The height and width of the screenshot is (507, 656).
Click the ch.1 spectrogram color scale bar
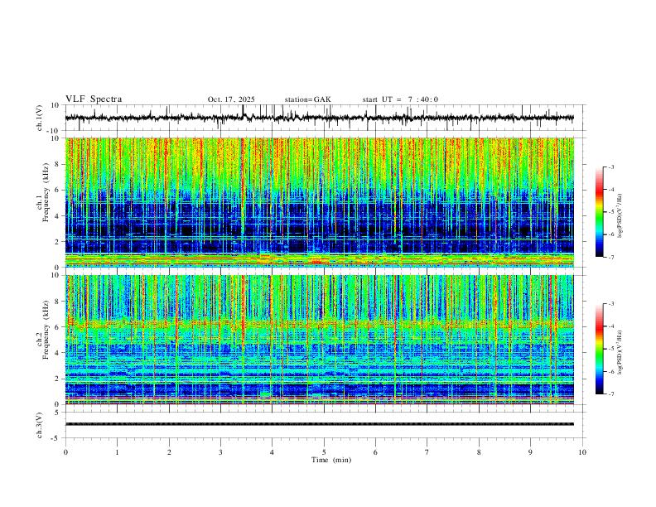tap(599, 212)
